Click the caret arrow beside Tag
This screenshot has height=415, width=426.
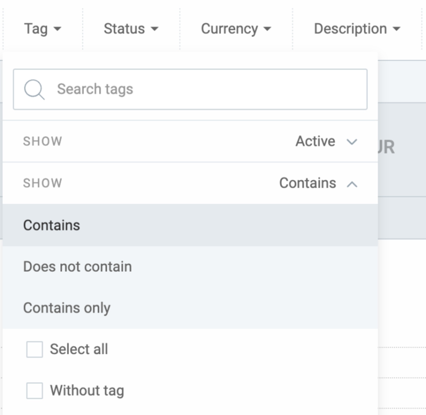click(57, 29)
